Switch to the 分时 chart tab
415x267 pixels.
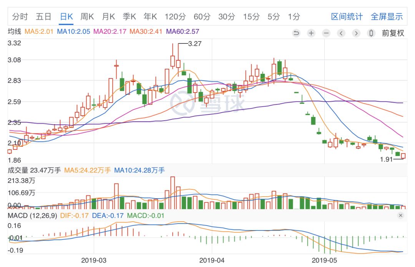click(x=20, y=17)
